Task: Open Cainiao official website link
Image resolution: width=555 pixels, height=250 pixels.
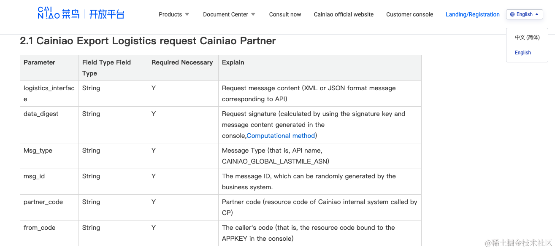Action: coord(344,14)
